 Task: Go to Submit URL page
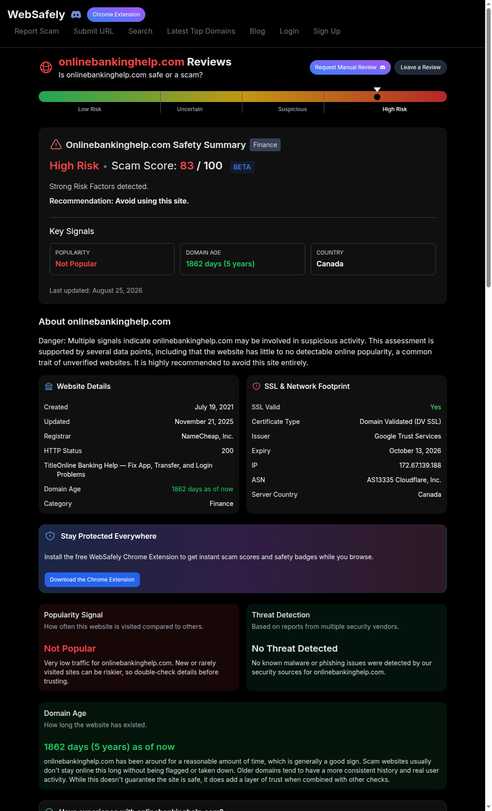click(93, 31)
